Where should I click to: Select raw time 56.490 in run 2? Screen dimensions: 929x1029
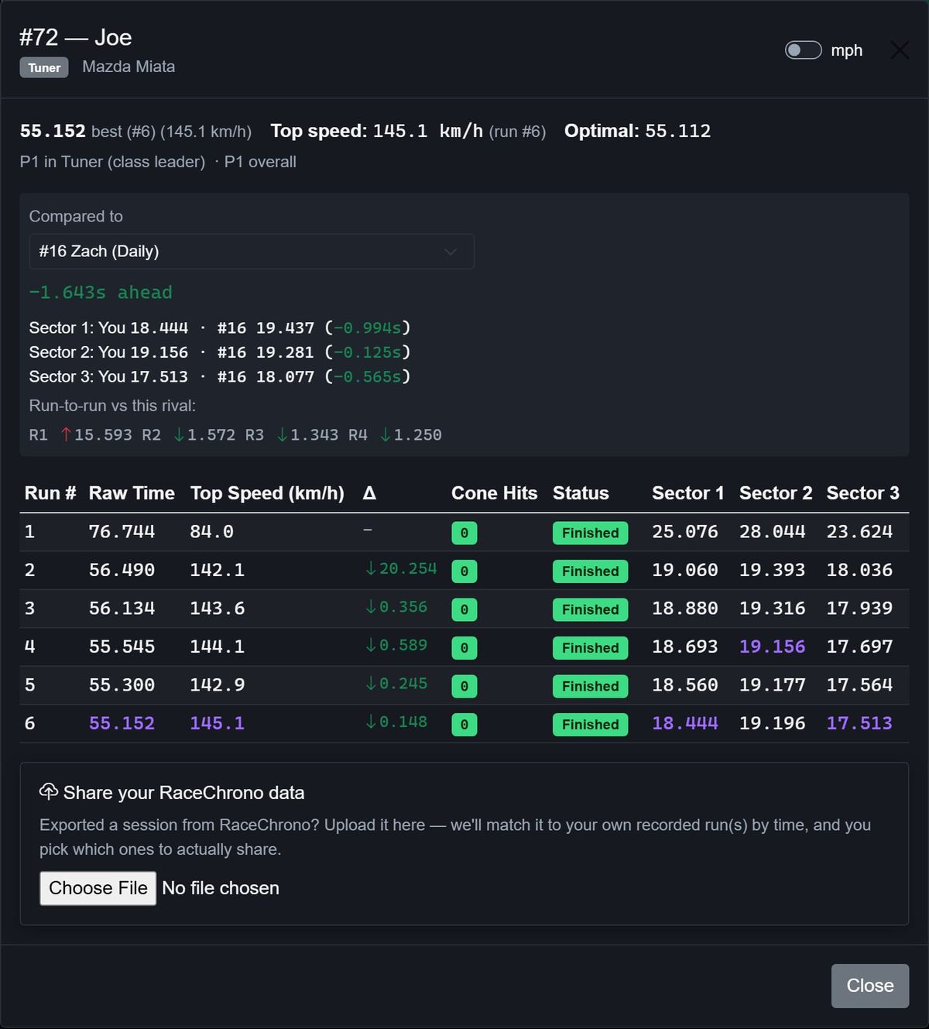coord(122,570)
